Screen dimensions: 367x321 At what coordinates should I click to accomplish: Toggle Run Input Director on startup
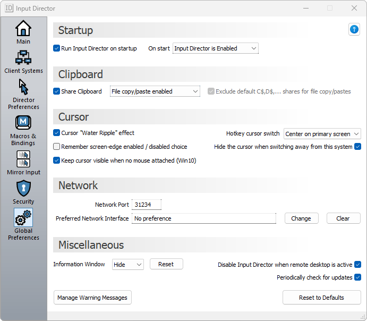coord(57,48)
